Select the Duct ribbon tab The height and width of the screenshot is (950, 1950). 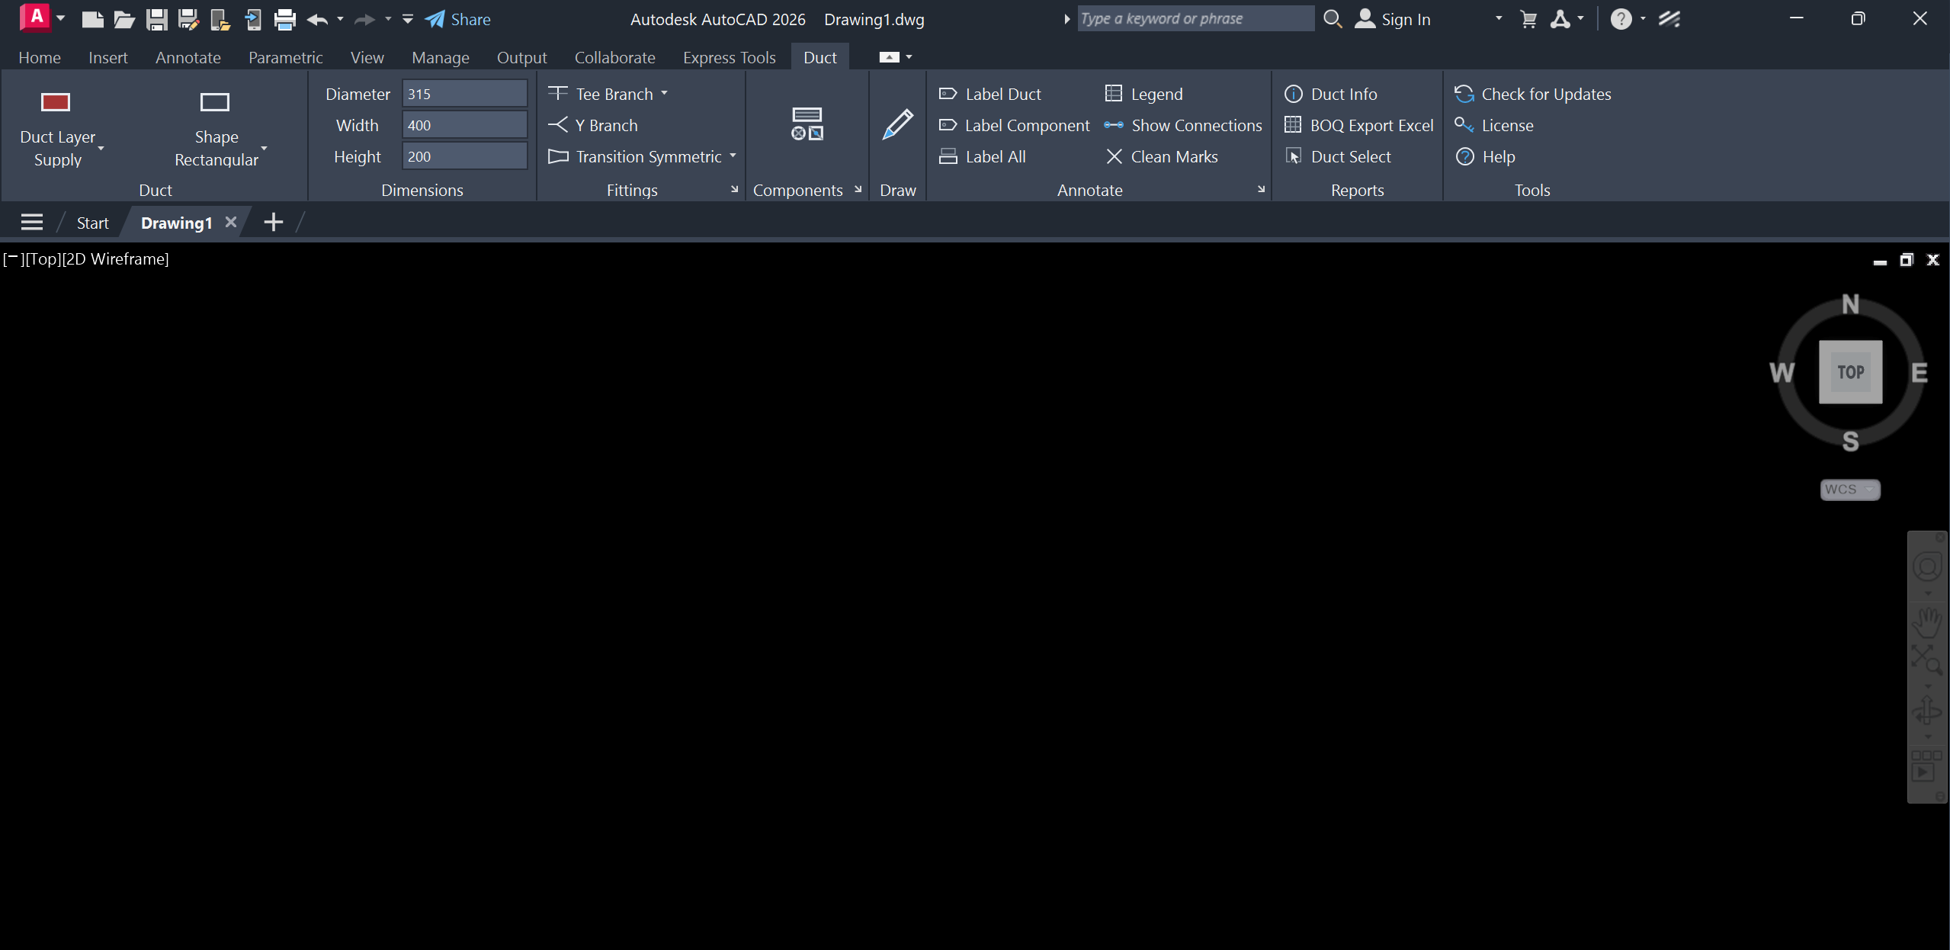pos(819,57)
